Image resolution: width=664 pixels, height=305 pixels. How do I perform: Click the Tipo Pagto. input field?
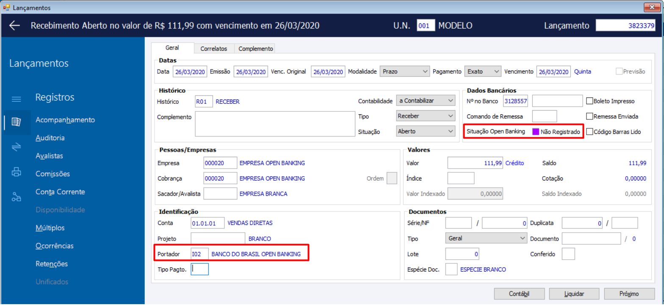(199, 269)
